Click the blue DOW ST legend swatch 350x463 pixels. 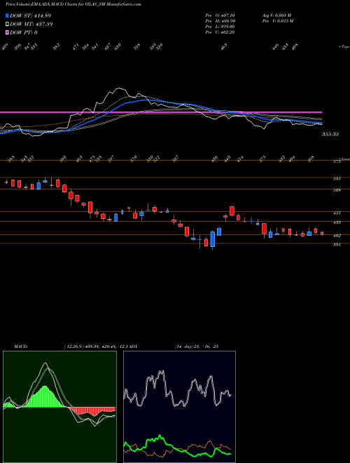[x=7, y=15]
